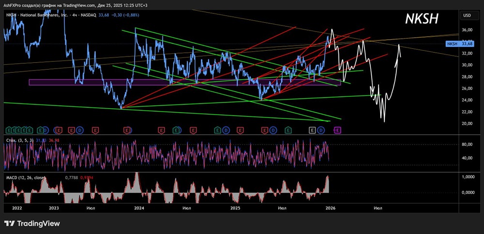The image size is (484, 234).
Task: Click Июл label between 2023 and 2024
Action: (91, 208)
